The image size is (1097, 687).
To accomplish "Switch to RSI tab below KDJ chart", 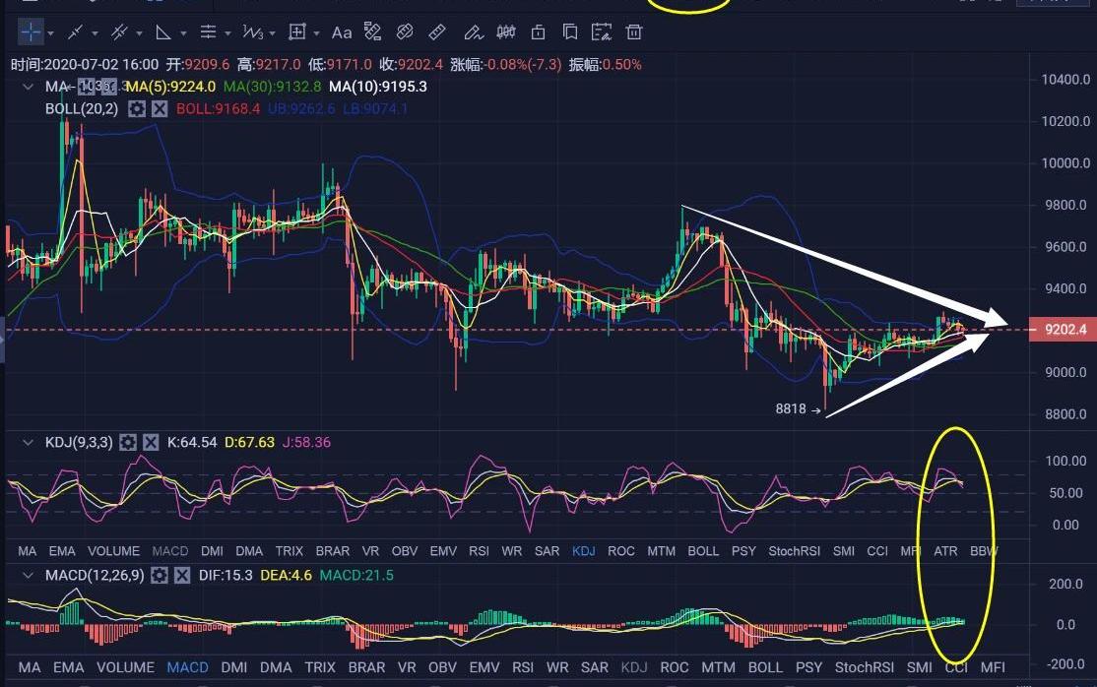I will 479,551.
